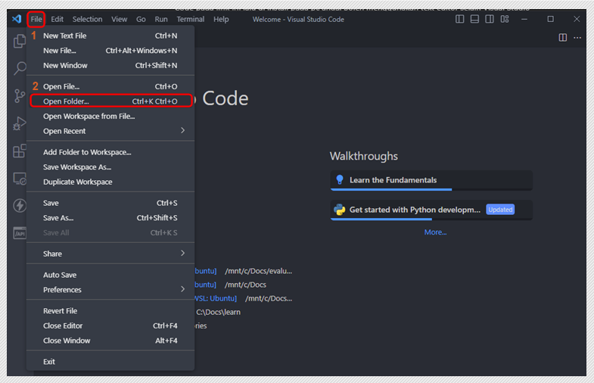Open Run and Debug view
Viewport: 594px width, 383px height.
tap(20, 123)
